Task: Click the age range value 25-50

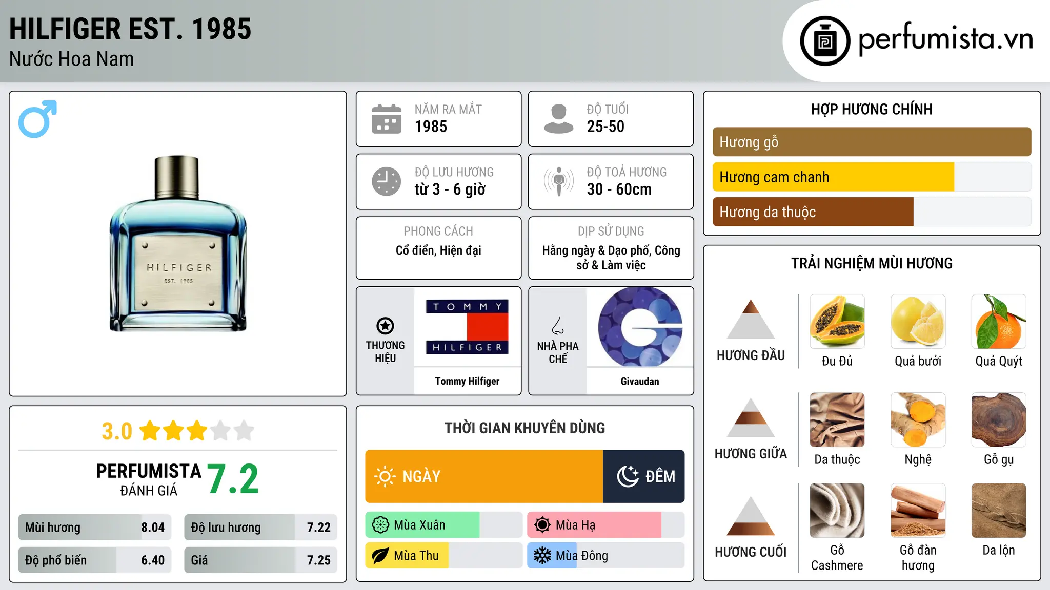Action: coord(605,127)
